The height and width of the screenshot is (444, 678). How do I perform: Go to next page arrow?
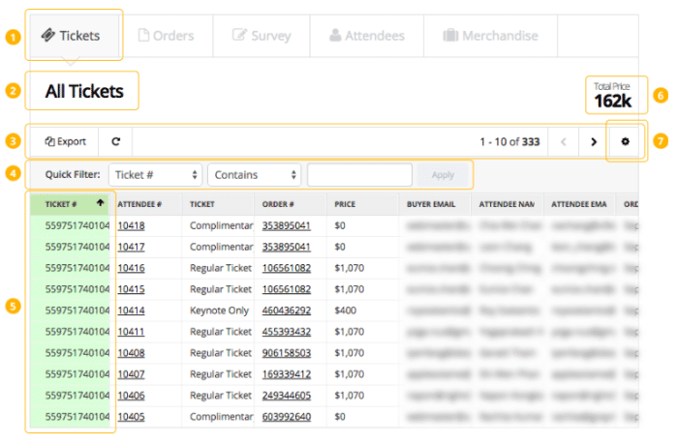coord(593,141)
